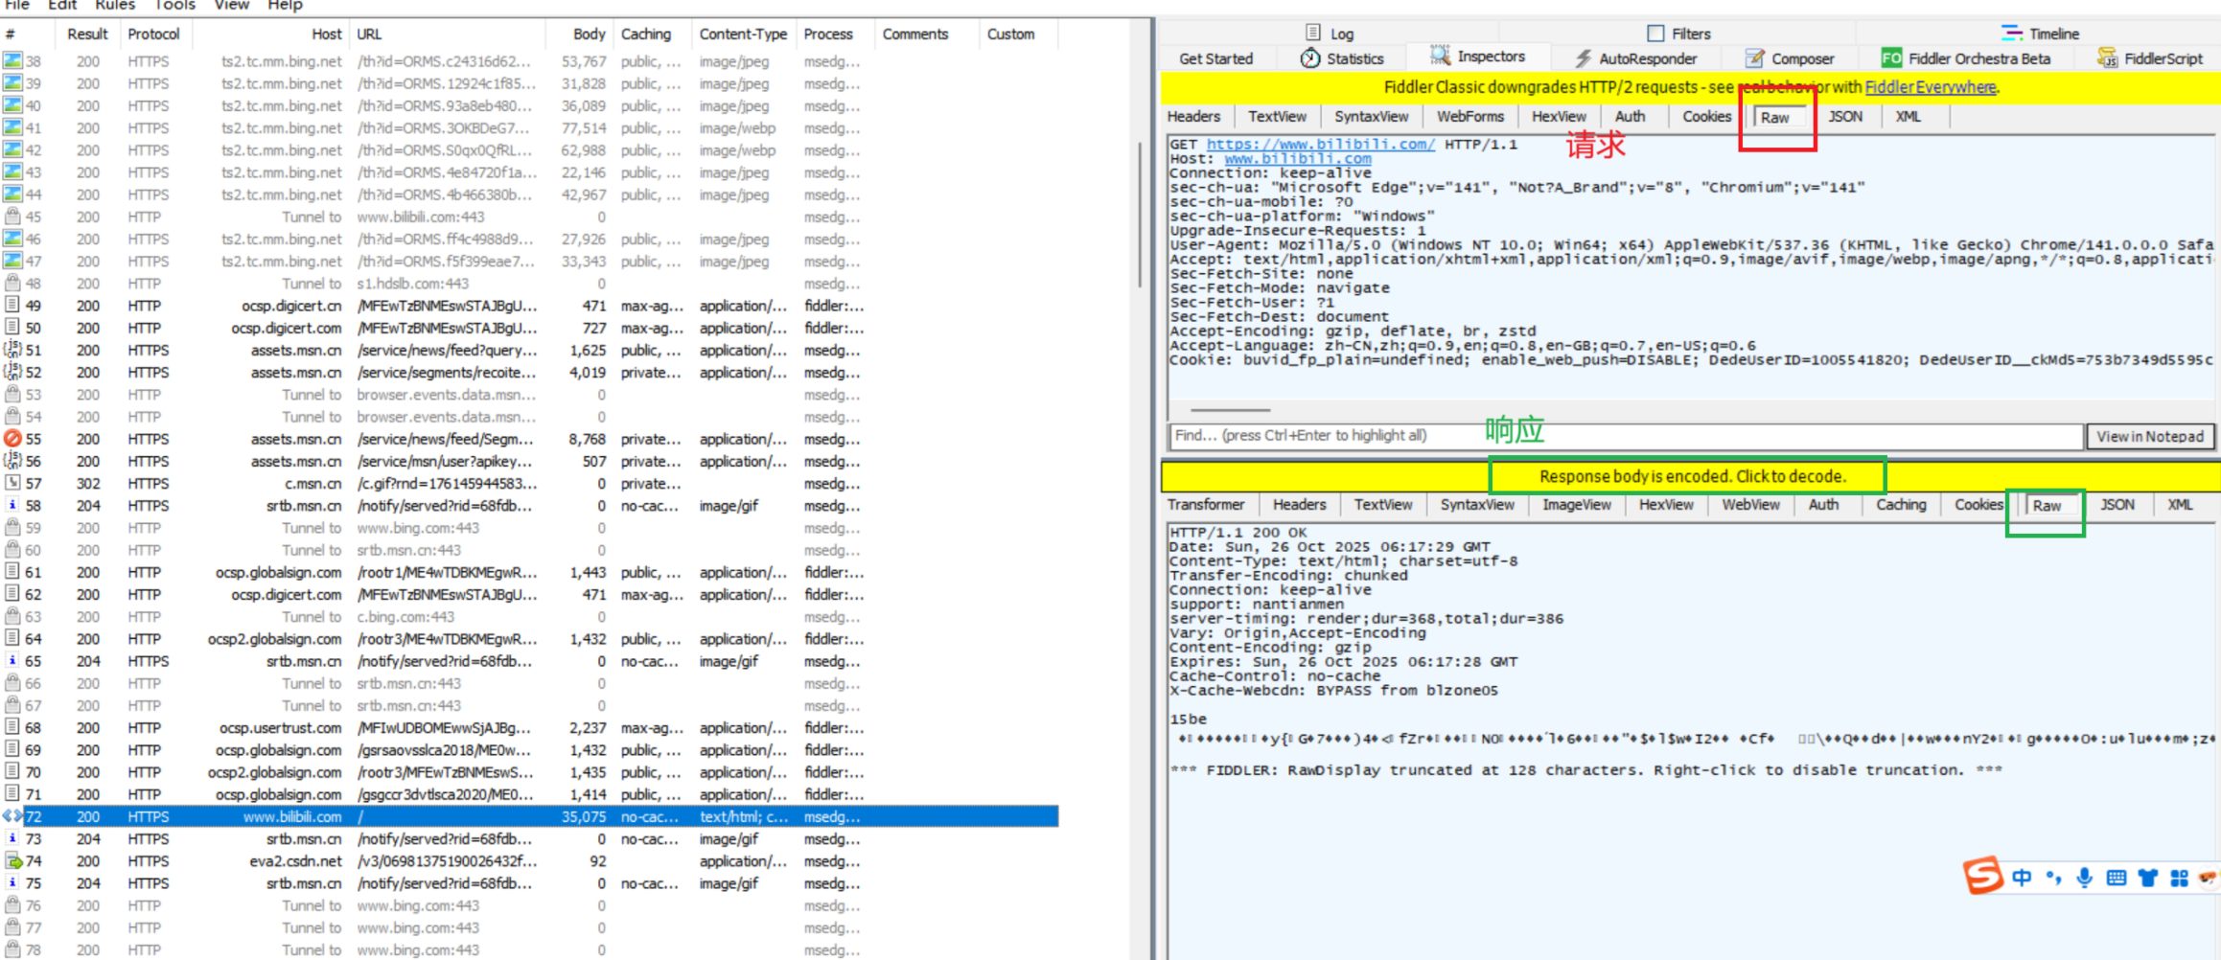Select response WebView tab
The image size is (2221, 960).
[1750, 504]
